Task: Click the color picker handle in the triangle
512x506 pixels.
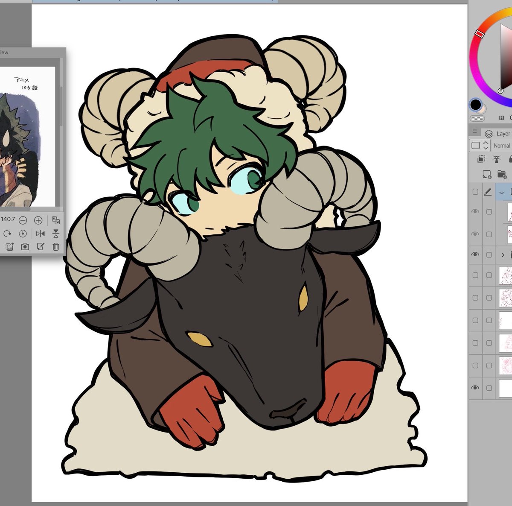Action: (x=501, y=91)
